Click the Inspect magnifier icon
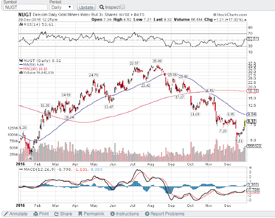The image size is (275, 218). tap(101, 7)
